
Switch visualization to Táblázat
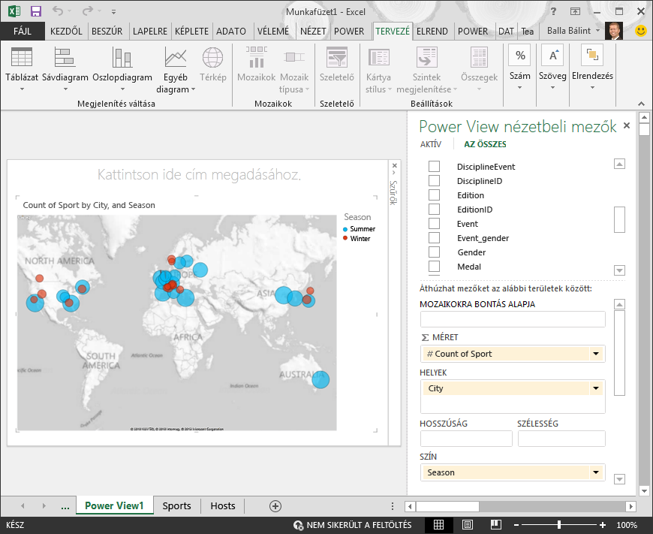click(x=22, y=69)
